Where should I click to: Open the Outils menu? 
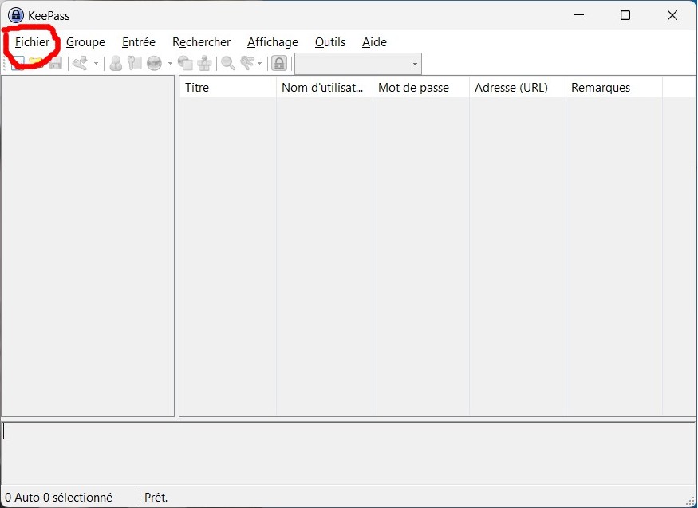[330, 42]
